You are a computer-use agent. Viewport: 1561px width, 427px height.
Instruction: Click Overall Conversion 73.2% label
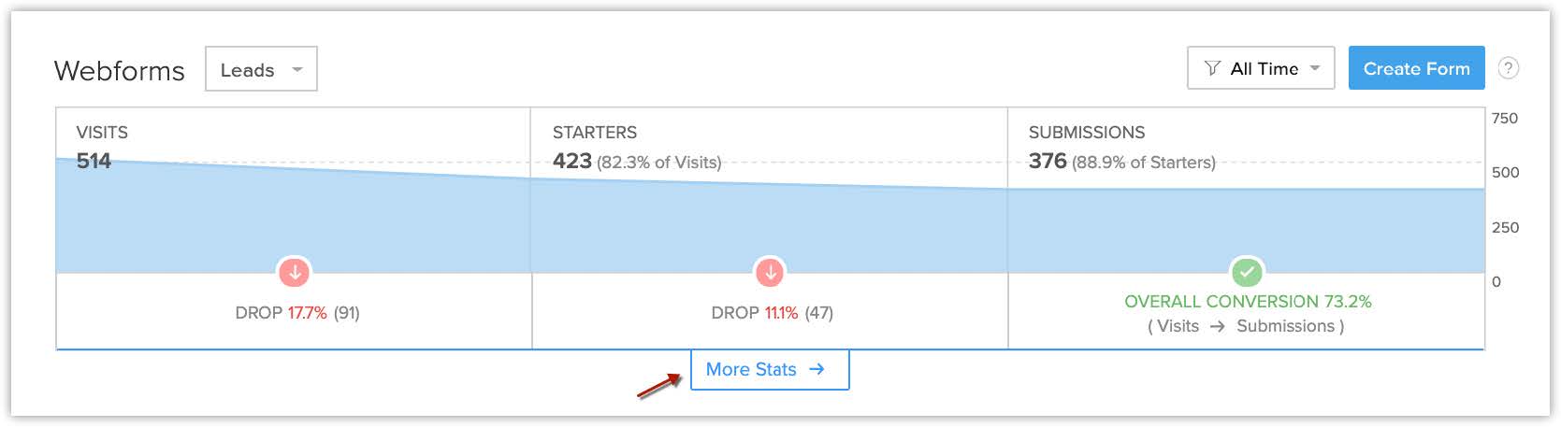pyautogui.click(x=1247, y=301)
